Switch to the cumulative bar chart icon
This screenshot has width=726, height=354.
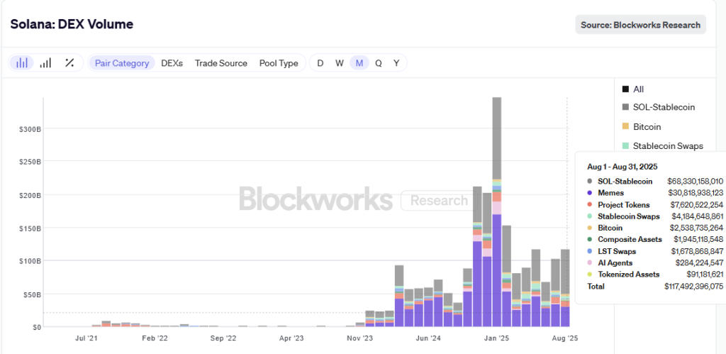click(45, 63)
